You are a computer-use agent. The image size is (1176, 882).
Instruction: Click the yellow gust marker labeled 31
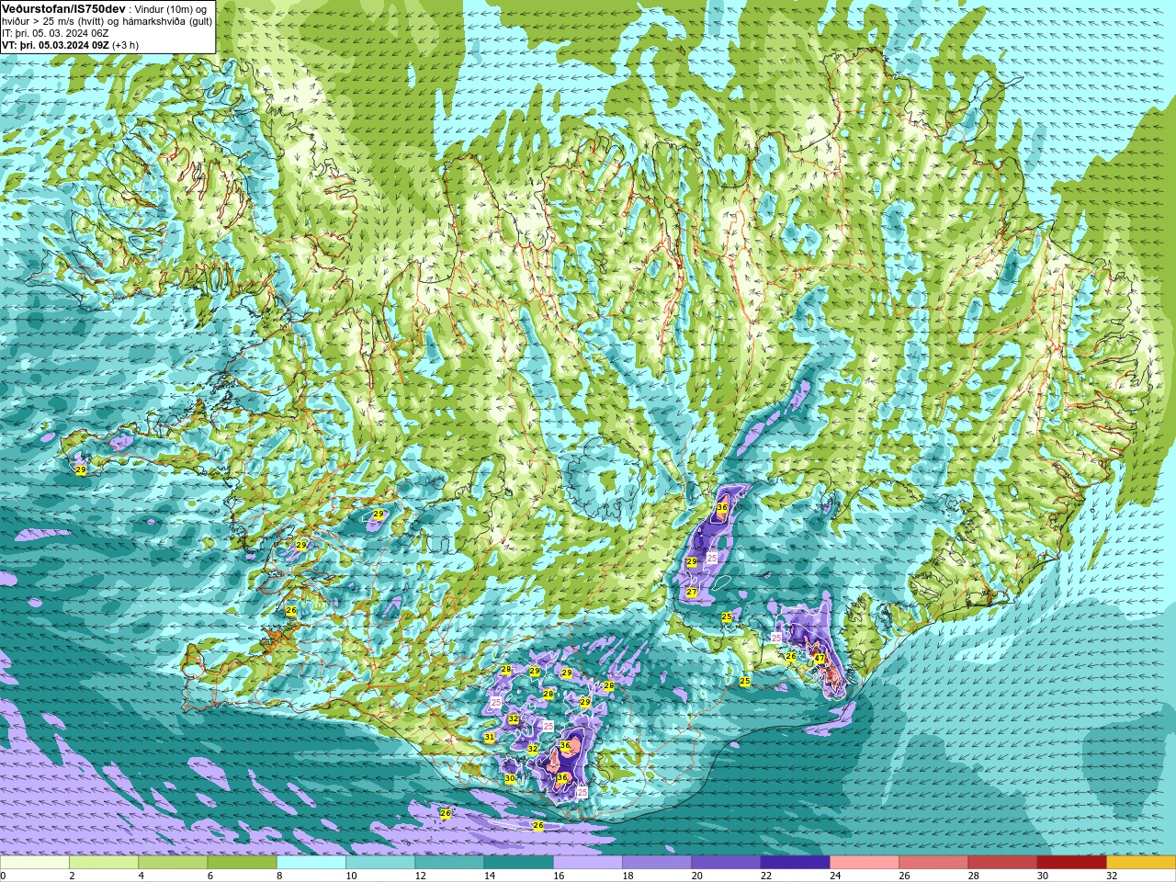490,737
